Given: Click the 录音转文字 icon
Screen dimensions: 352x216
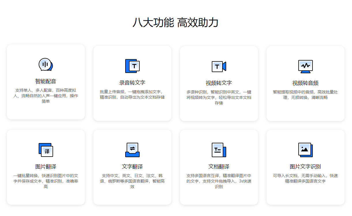Looking at the screenshot, I should click(x=132, y=66).
